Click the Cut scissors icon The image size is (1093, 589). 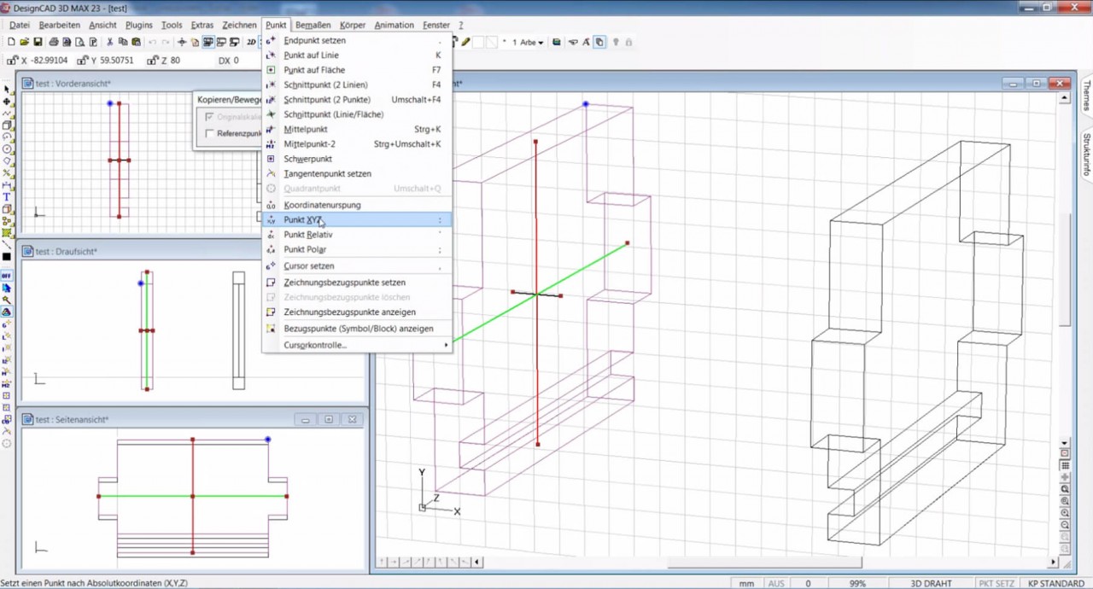tap(110, 42)
